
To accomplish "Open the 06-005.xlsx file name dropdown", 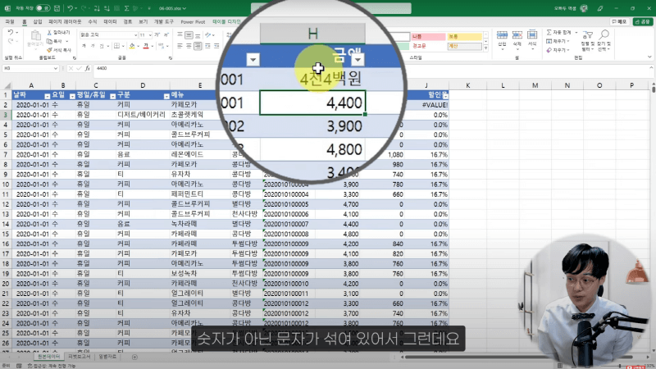I will [172, 8].
